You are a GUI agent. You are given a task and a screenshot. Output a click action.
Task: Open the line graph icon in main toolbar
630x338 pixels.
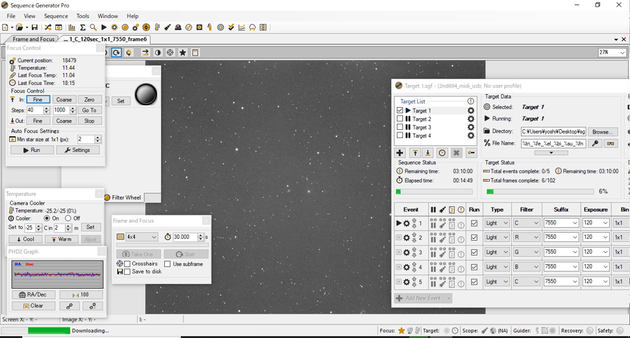(241, 27)
